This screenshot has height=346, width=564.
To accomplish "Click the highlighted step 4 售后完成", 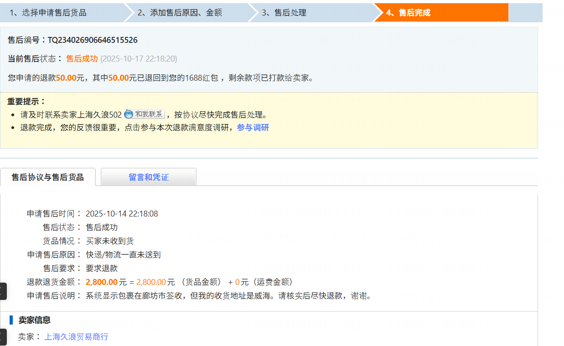I will click(408, 13).
